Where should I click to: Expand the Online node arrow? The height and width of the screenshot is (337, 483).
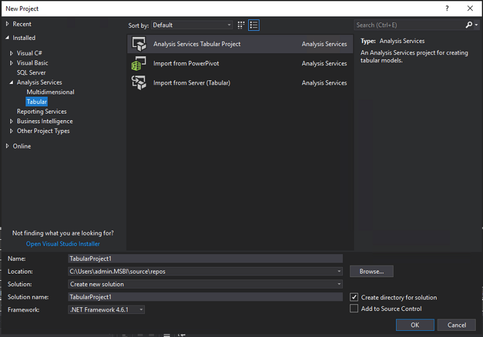point(7,146)
